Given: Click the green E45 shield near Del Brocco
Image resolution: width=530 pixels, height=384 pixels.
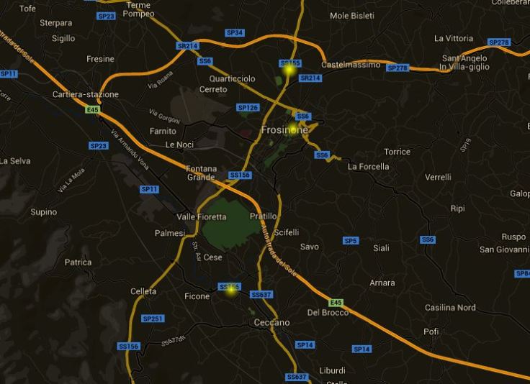Looking at the screenshot, I should (336, 303).
